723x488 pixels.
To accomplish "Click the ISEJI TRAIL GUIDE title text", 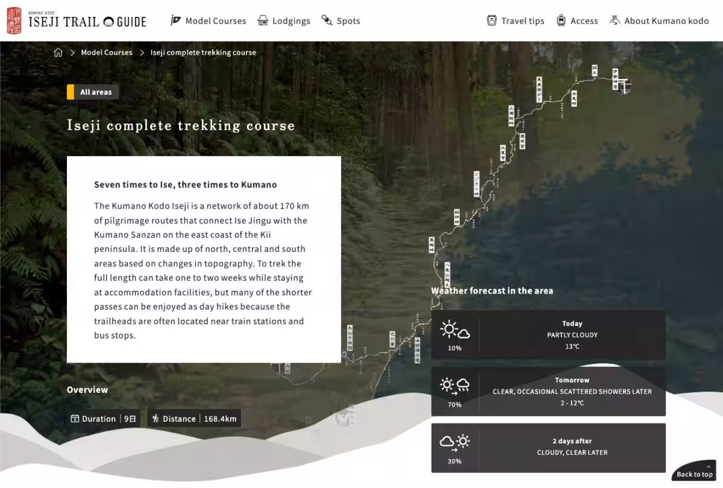I will pyautogui.click(x=87, y=22).
